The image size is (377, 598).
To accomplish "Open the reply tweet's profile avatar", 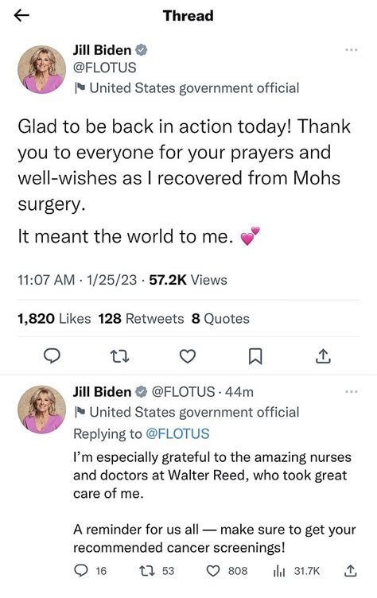I will click(x=41, y=410).
